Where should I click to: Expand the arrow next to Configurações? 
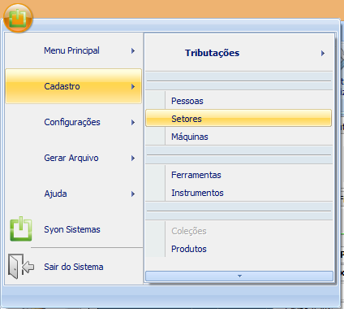133,122
